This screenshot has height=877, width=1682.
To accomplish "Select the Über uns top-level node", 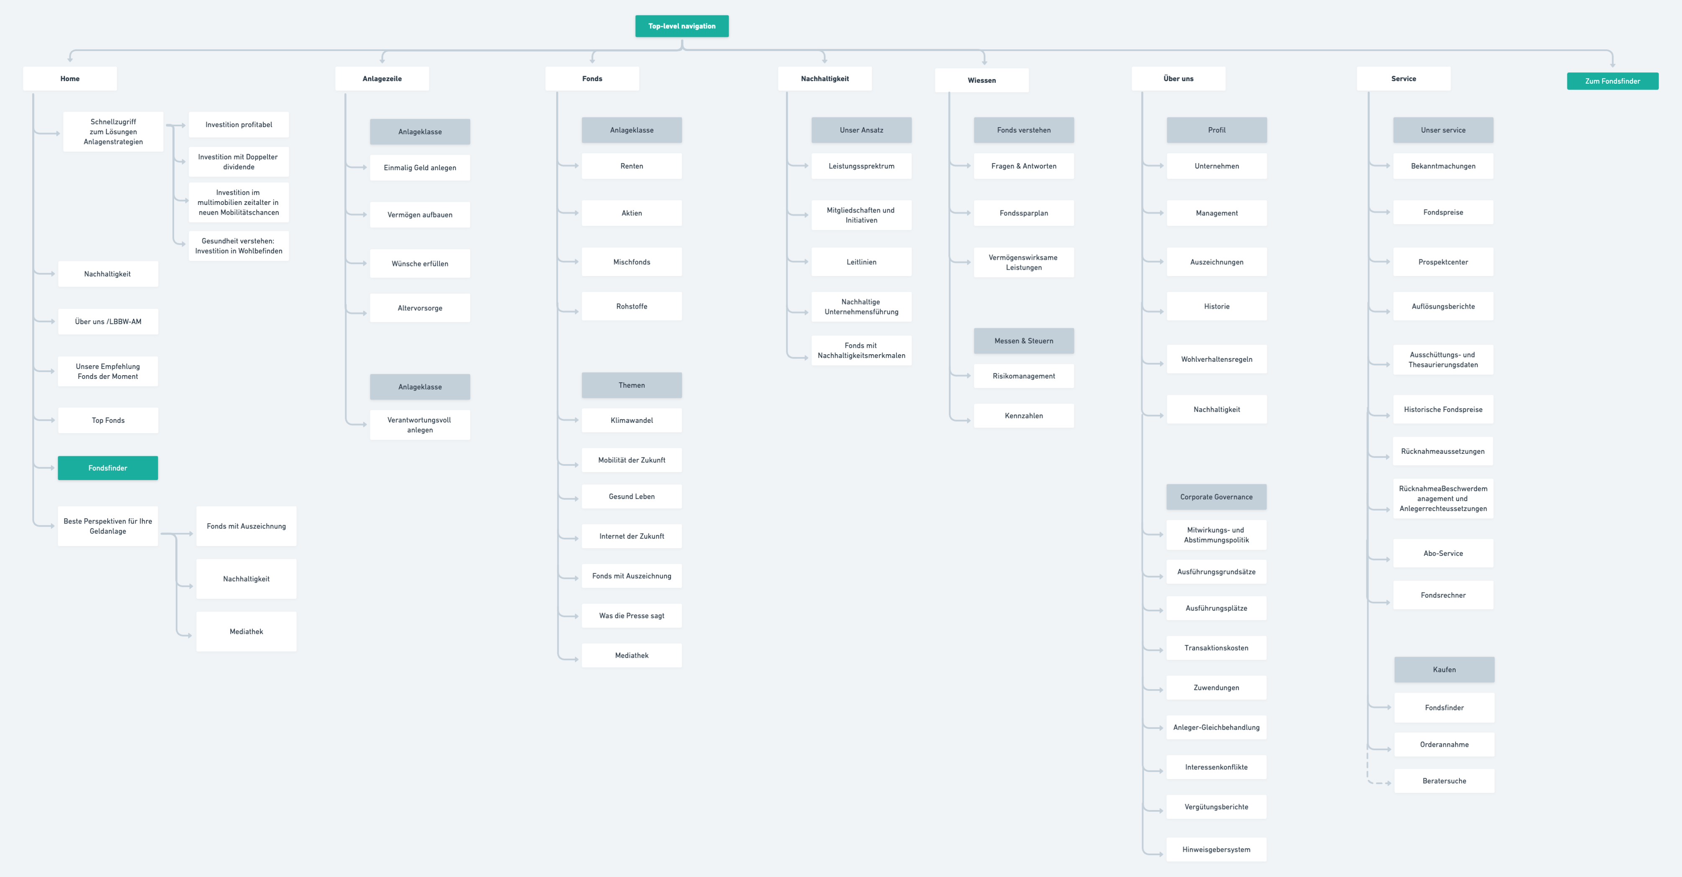I will (1178, 78).
